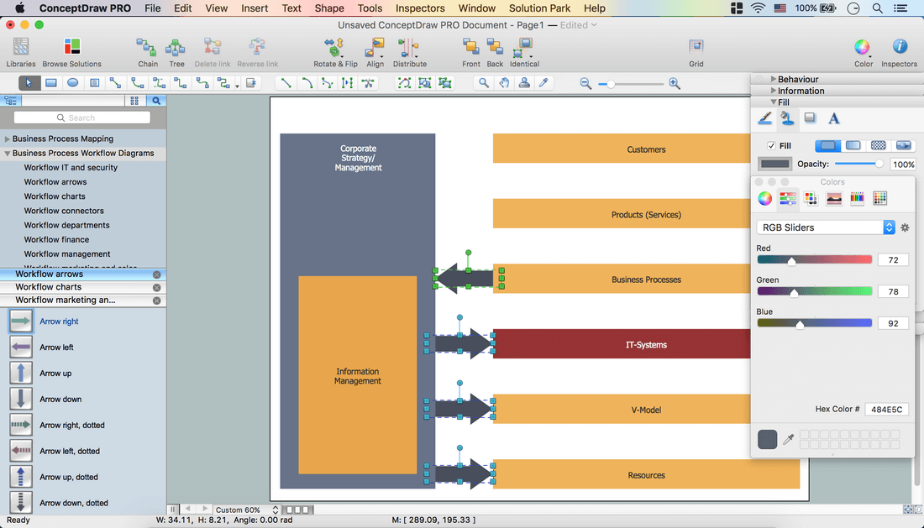924x528 pixels.
Task: Expand the Business Process Mapping category
Action: pos(8,139)
